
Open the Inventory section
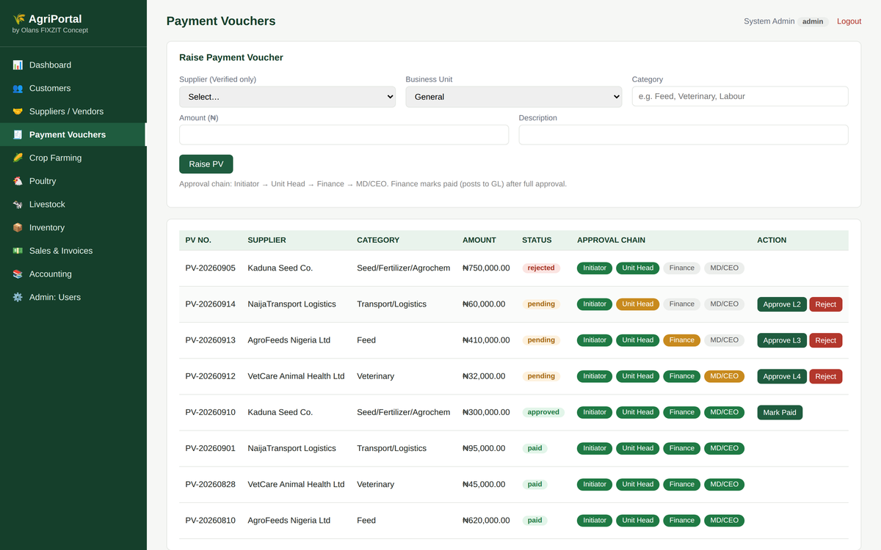click(x=73, y=227)
